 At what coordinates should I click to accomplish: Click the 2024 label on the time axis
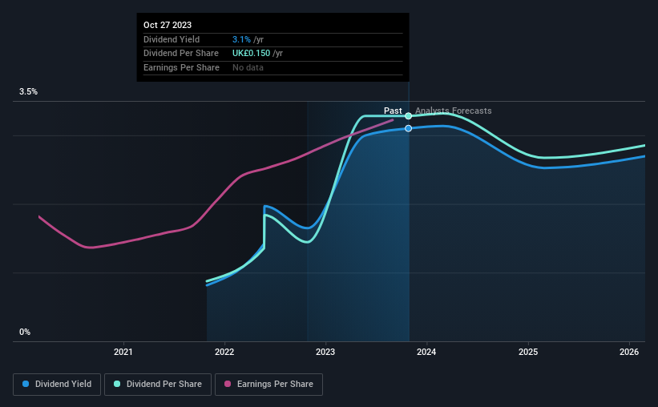coord(426,352)
